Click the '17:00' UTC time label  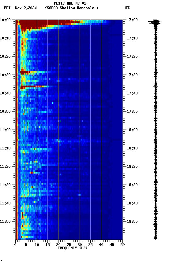132,20
